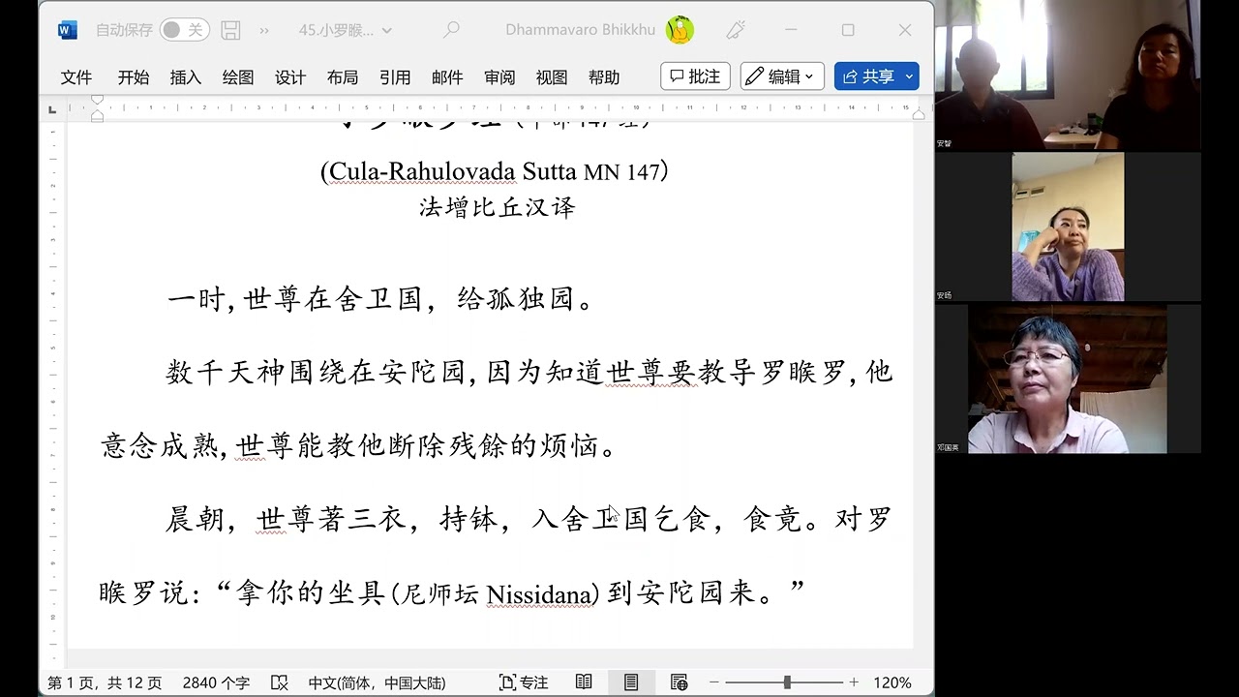Image resolution: width=1239 pixels, height=697 pixels.
Task: Click the pen and lightbulb icon
Action: point(736,30)
